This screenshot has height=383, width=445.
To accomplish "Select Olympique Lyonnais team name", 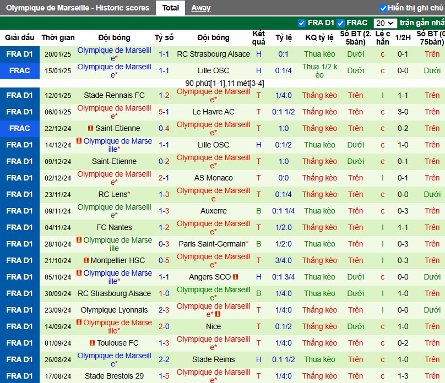I will (114, 310).
